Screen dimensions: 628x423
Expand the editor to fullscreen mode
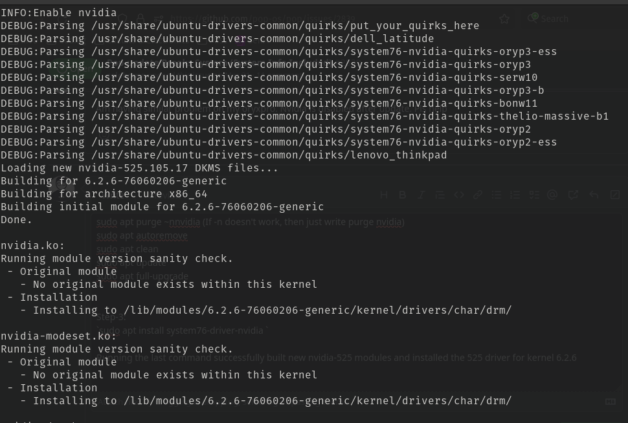click(x=614, y=194)
